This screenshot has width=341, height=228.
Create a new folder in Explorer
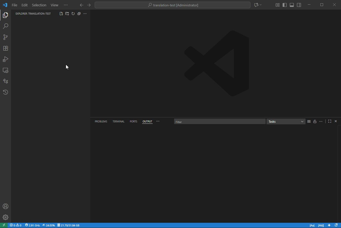pyautogui.click(x=67, y=13)
